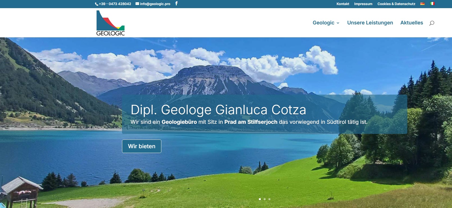Image resolution: width=452 pixels, height=208 pixels.
Task: Open the Kontakt link
Action: pos(343,4)
